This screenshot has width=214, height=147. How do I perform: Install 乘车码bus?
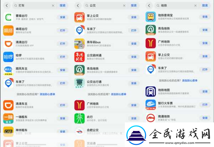134,44
